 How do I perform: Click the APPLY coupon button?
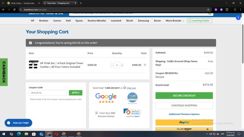(75, 93)
